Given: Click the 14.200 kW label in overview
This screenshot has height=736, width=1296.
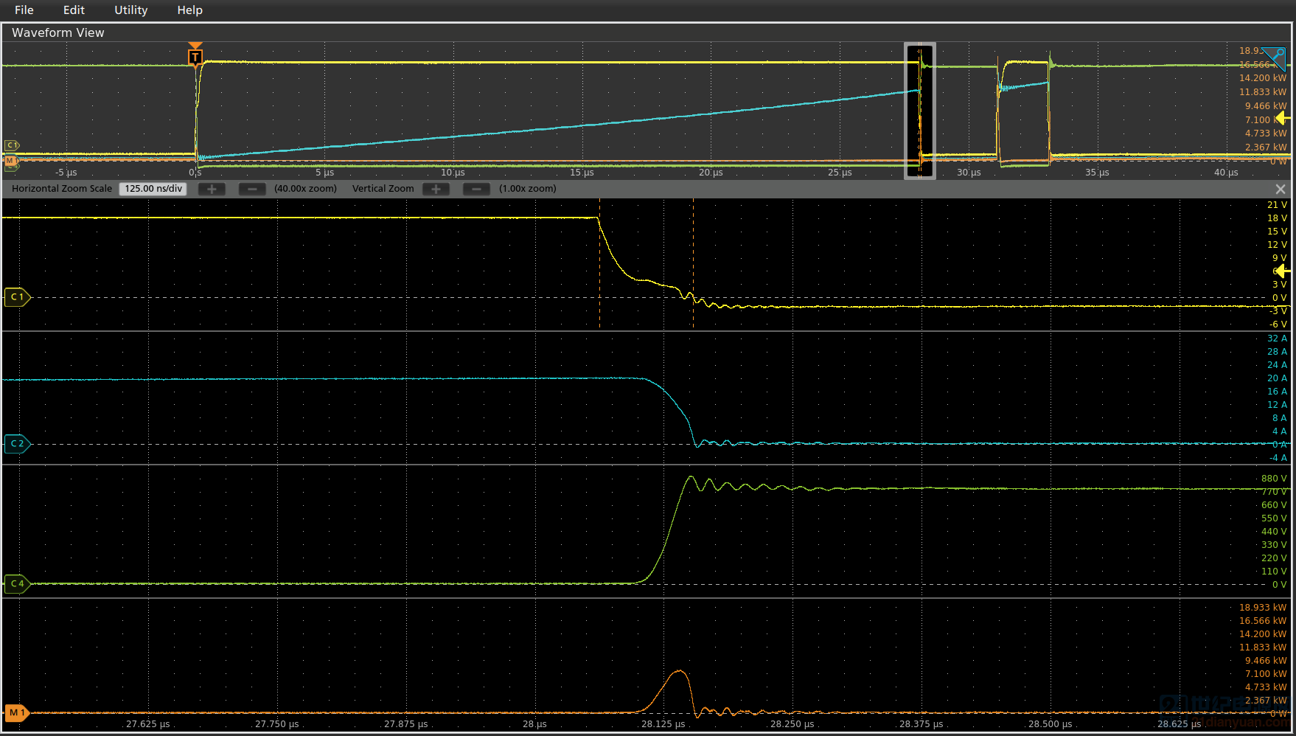Looking at the screenshot, I should (x=1263, y=78).
